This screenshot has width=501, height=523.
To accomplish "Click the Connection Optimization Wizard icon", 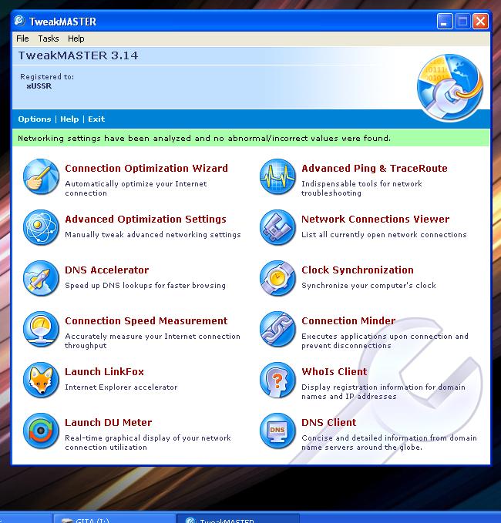I will pos(41,176).
